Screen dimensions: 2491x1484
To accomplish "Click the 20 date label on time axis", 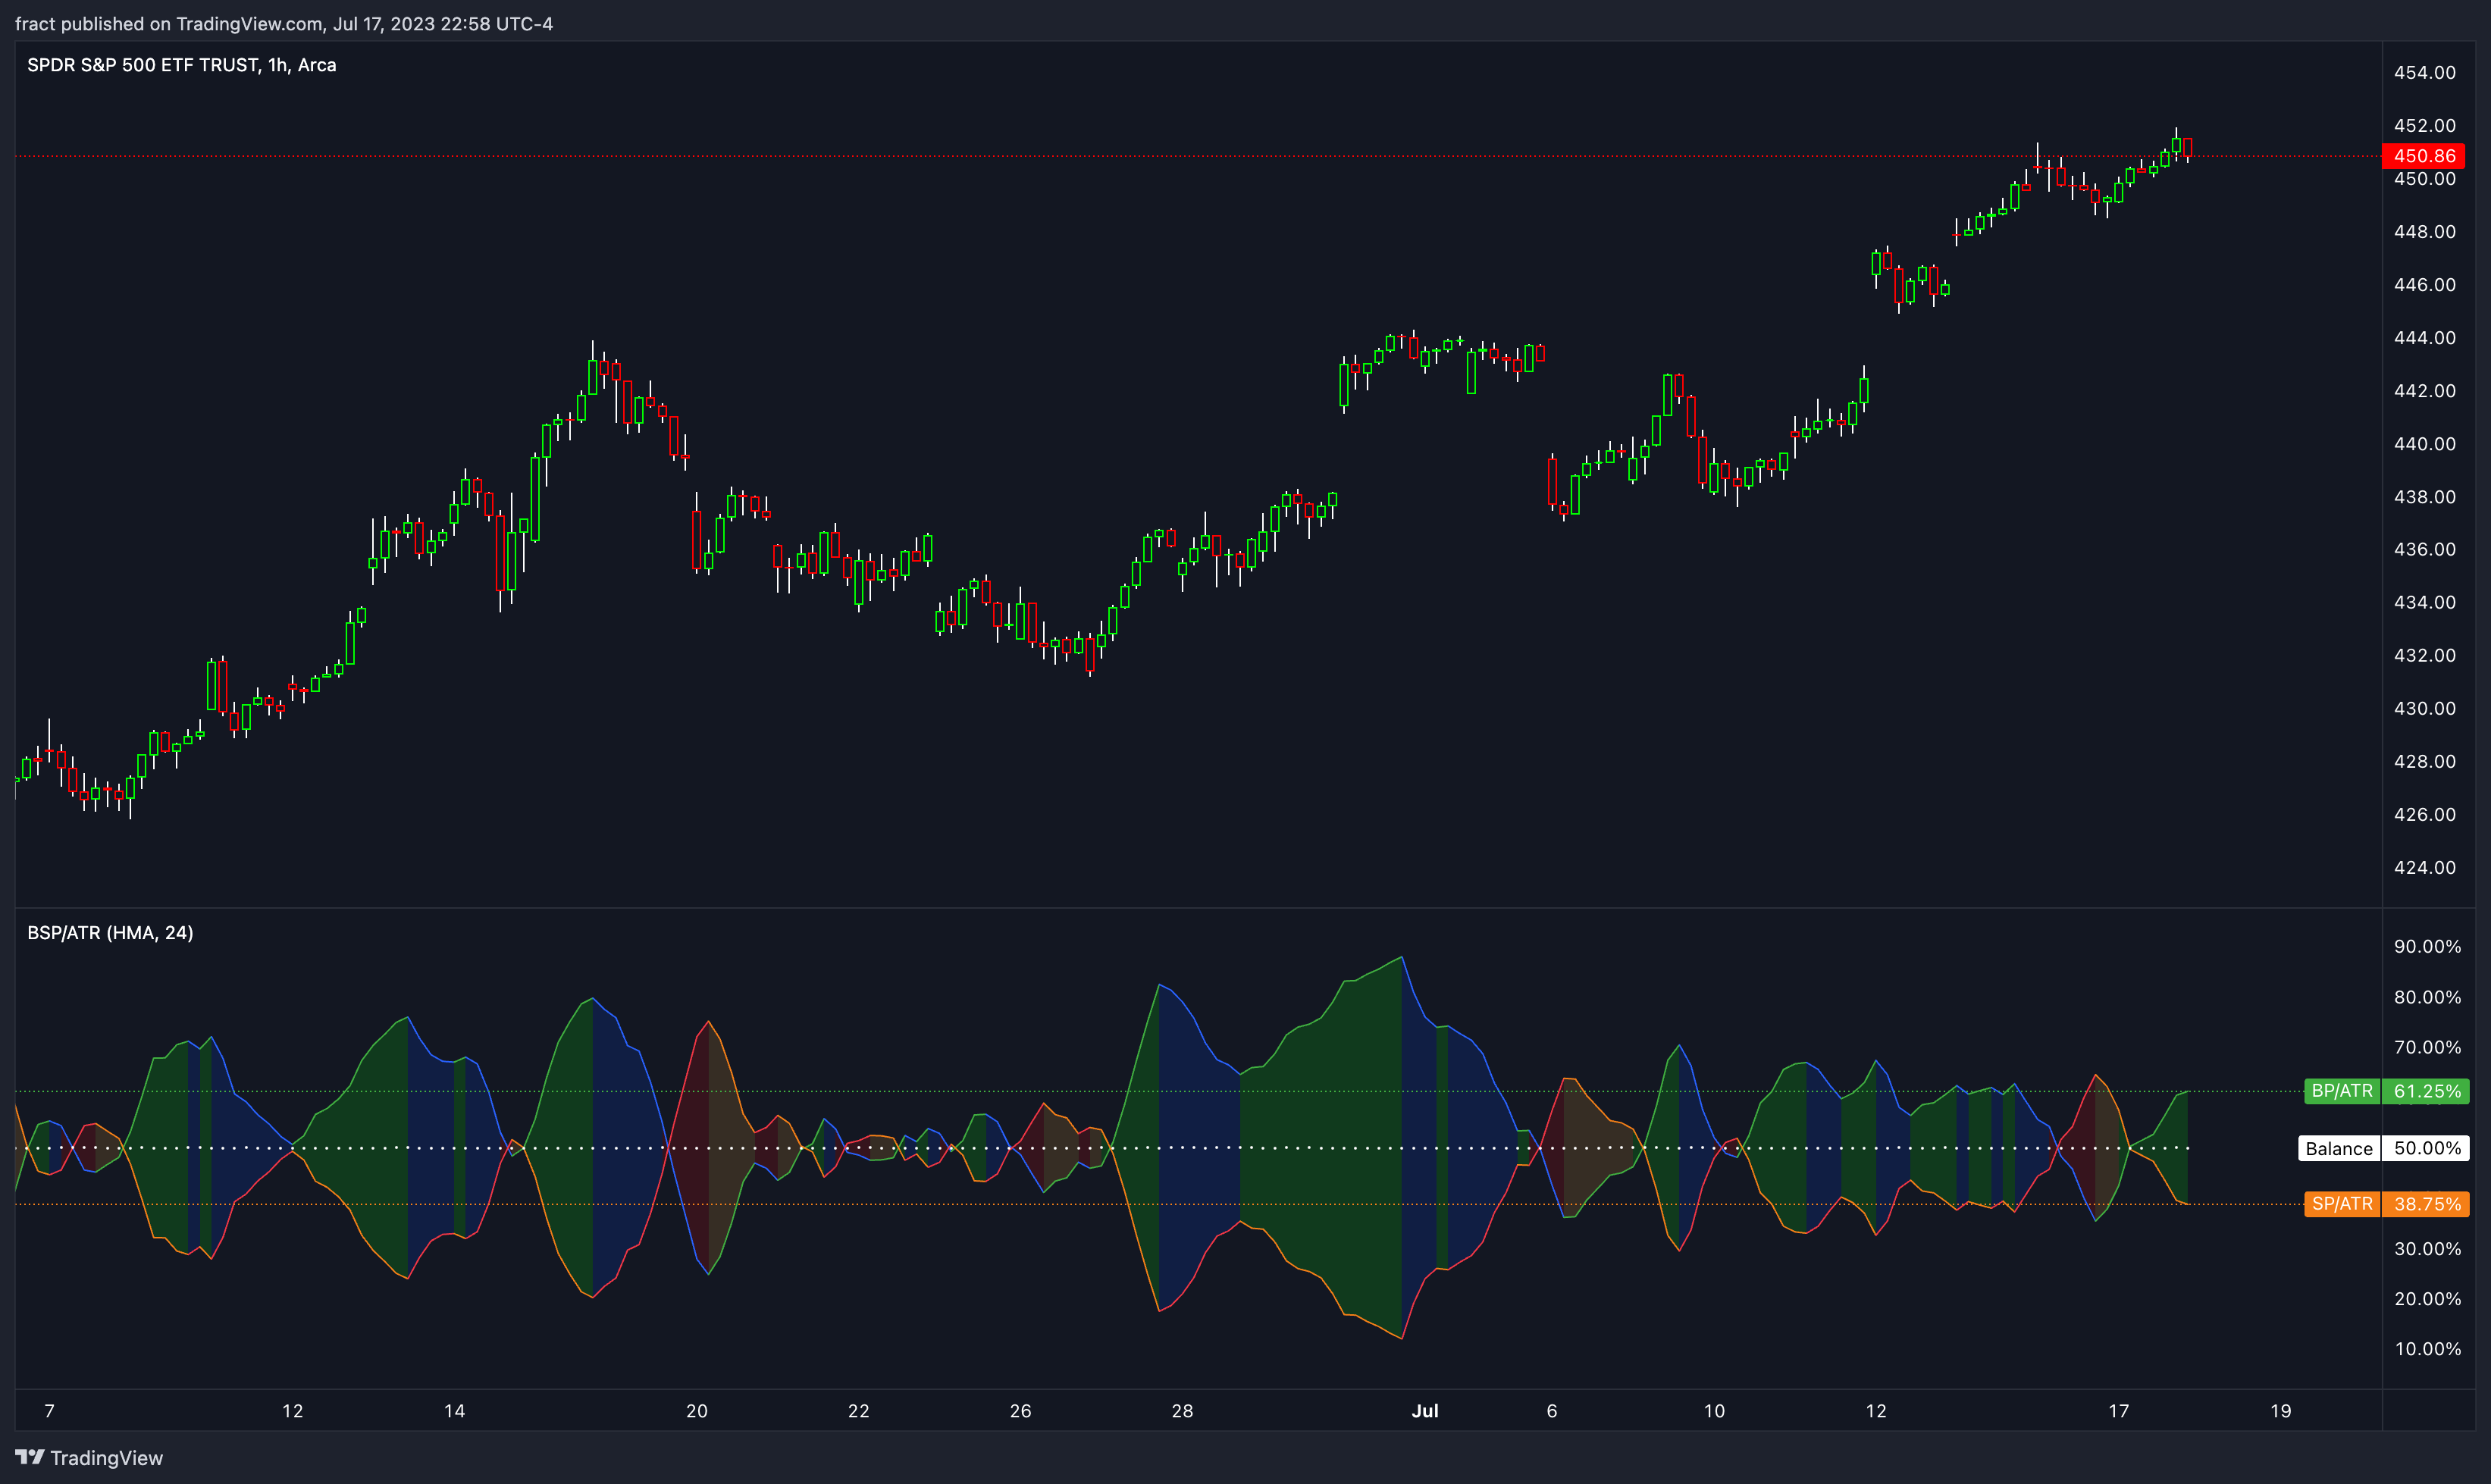I will pos(697,1411).
